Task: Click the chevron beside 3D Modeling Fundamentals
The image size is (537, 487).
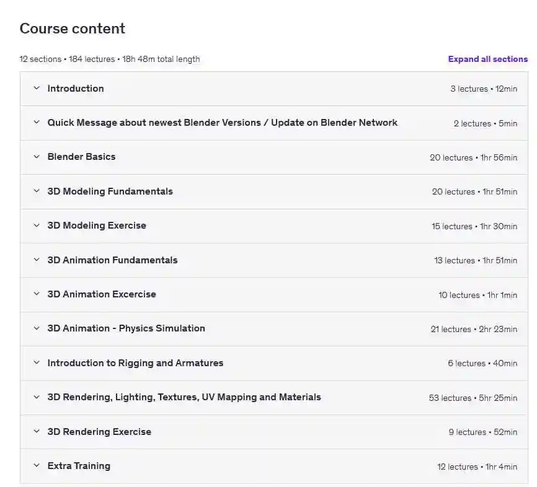Action: pyautogui.click(x=37, y=191)
